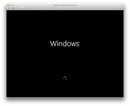Click the black area below the loading spinner

tap(65, 88)
